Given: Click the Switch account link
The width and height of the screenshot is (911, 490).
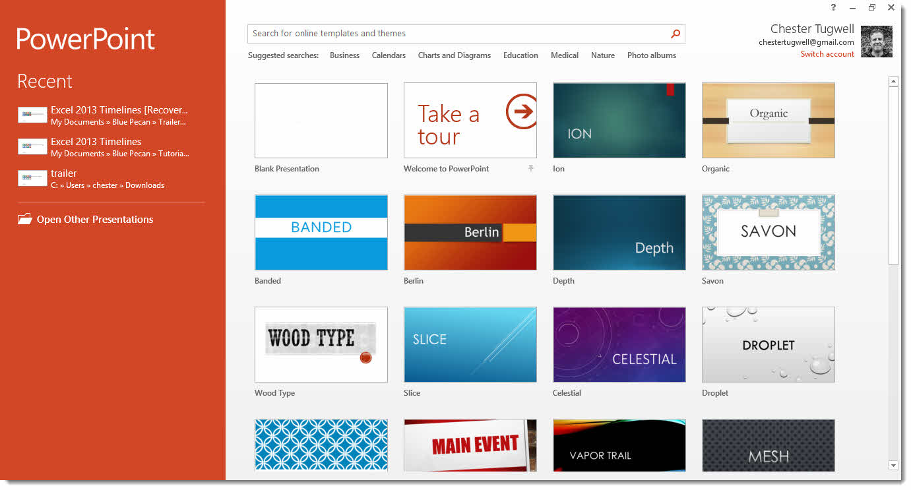Looking at the screenshot, I should tap(827, 54).
